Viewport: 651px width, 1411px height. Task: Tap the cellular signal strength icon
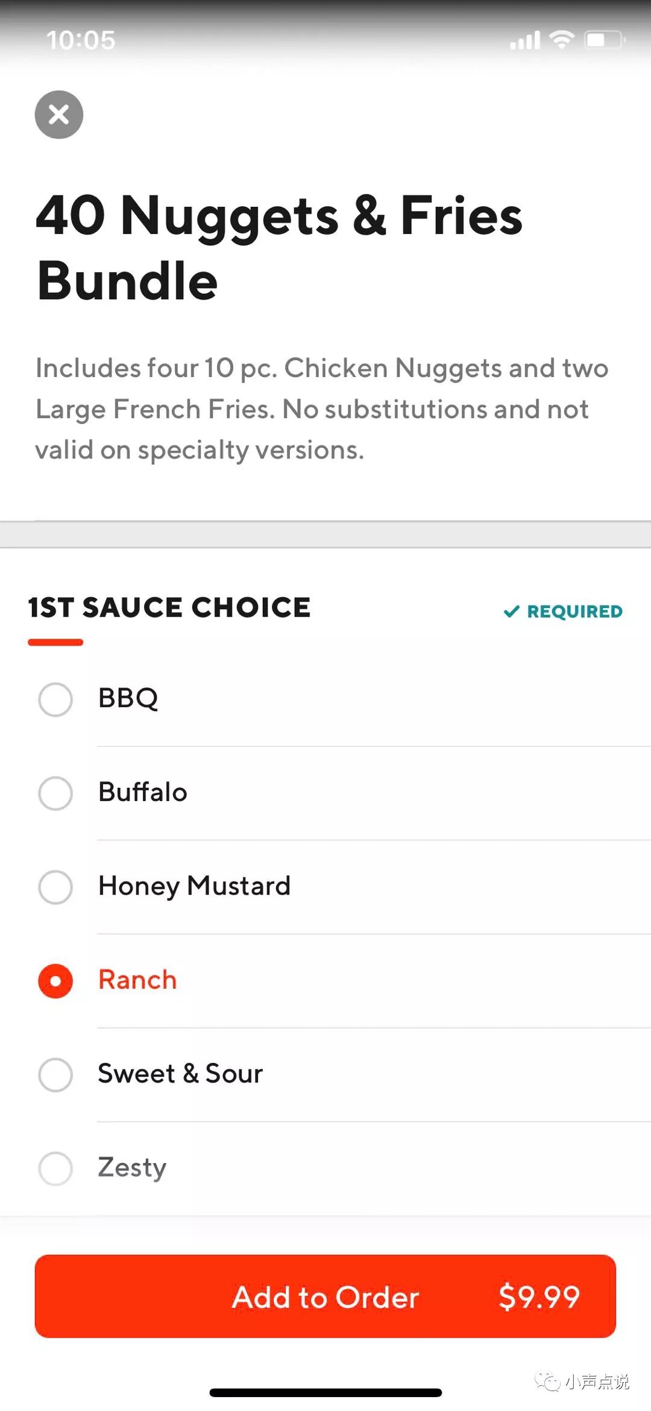click(524, 41)
